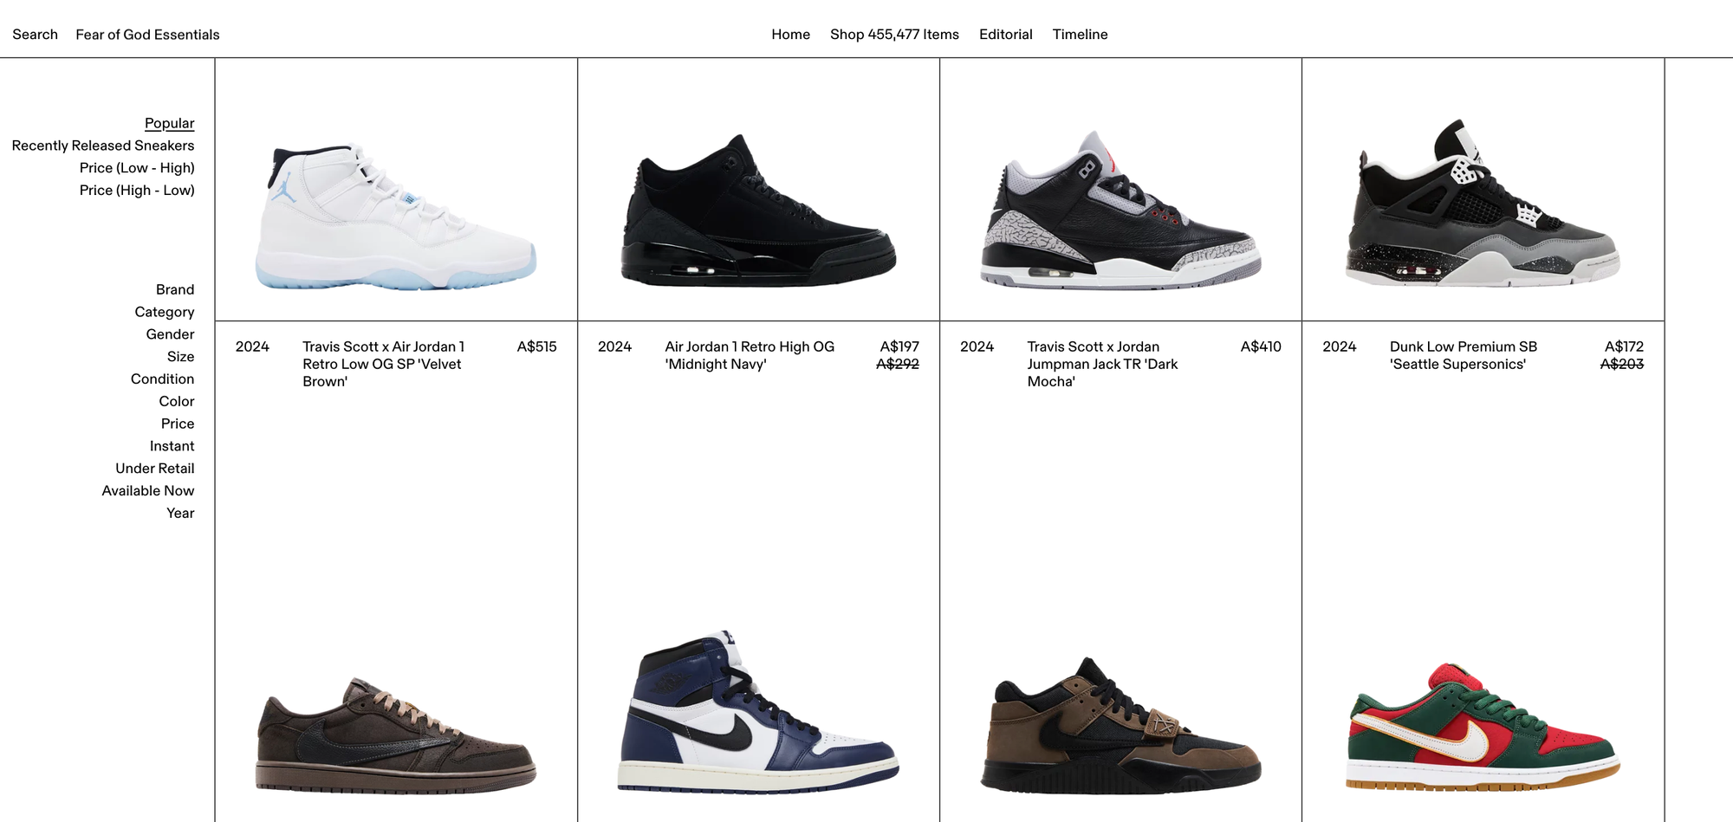Image resolution: width=1733 pixels, height=822 pixels.
Task: Sort by Price (Low - High)
Action: [137, 168]
